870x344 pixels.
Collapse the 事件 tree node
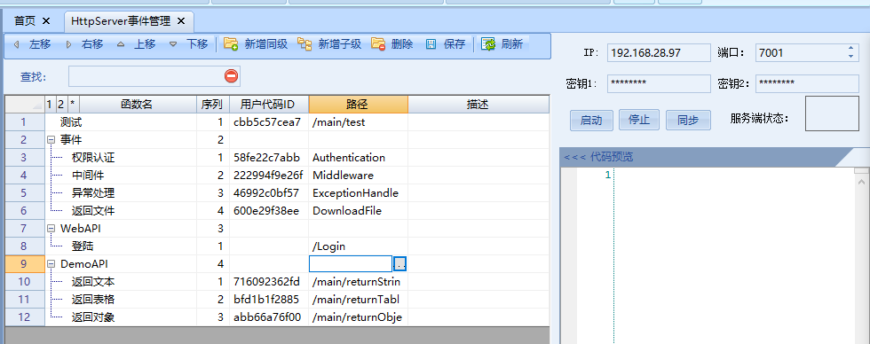tap(51, 140)
